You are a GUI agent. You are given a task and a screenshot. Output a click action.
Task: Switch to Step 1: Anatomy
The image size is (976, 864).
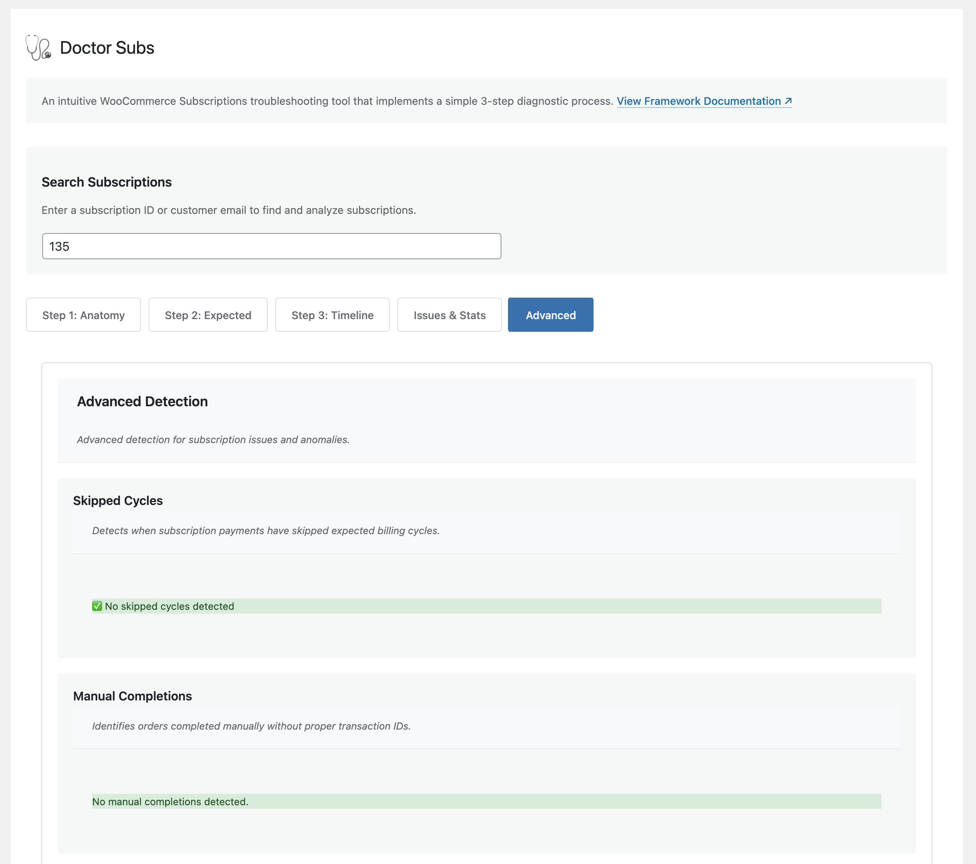click(83, 315)
